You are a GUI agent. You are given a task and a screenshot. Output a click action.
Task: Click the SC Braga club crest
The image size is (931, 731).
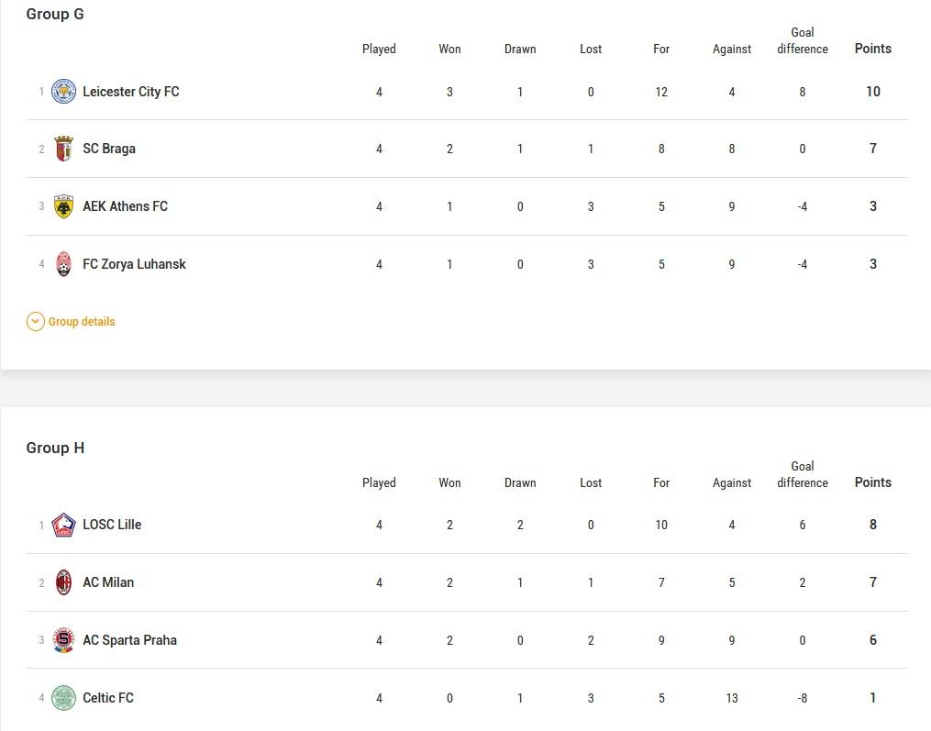coord(63,149)
